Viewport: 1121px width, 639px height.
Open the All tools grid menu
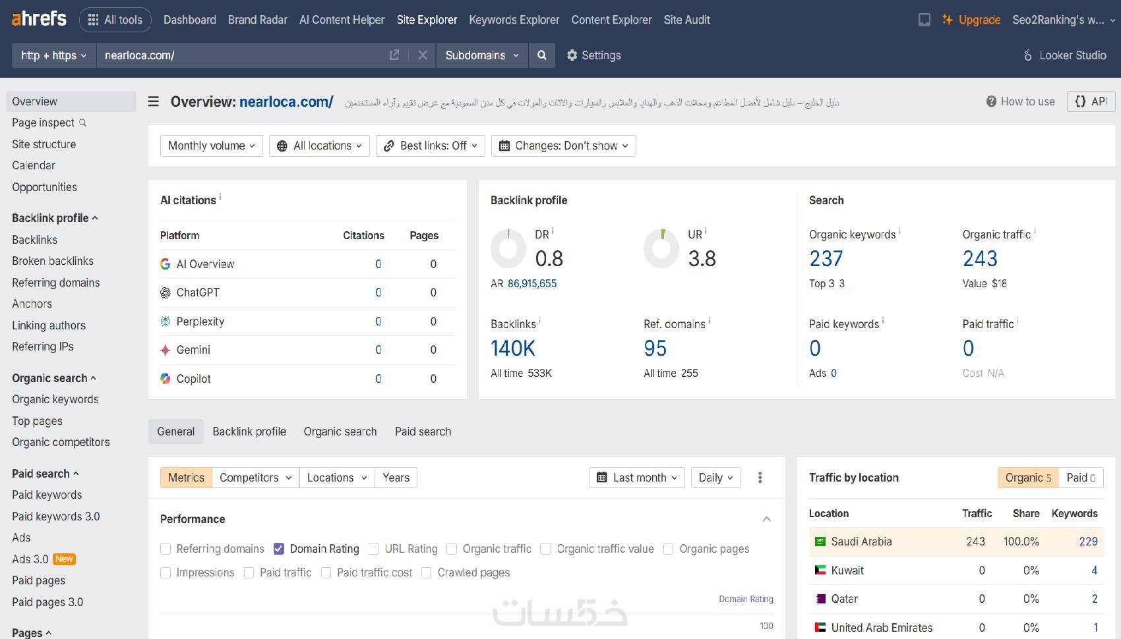pos(115,20)
